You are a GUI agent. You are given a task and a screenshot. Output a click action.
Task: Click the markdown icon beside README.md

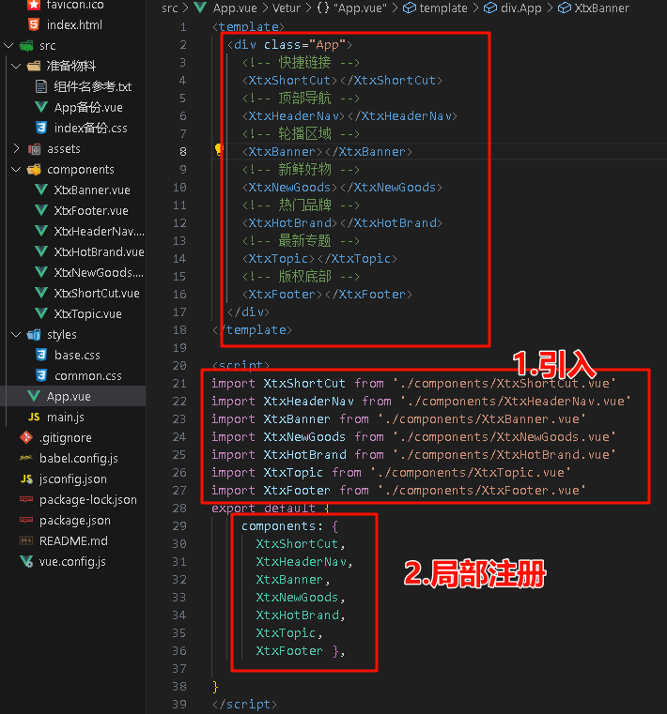[26, 541]
